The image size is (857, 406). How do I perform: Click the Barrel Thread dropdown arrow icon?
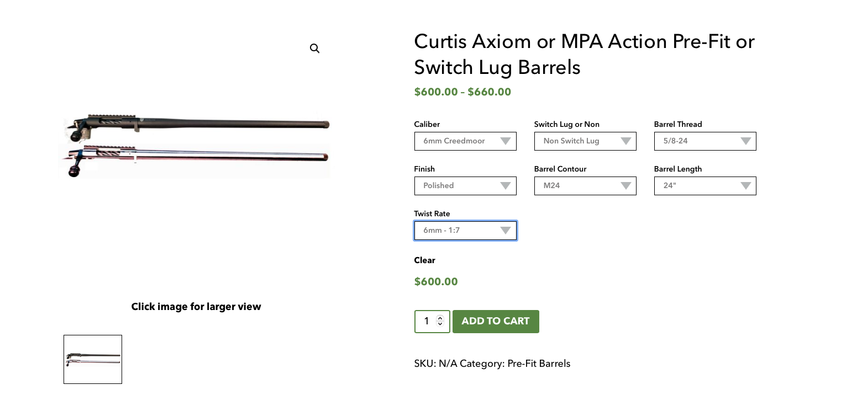pos(745,141)
